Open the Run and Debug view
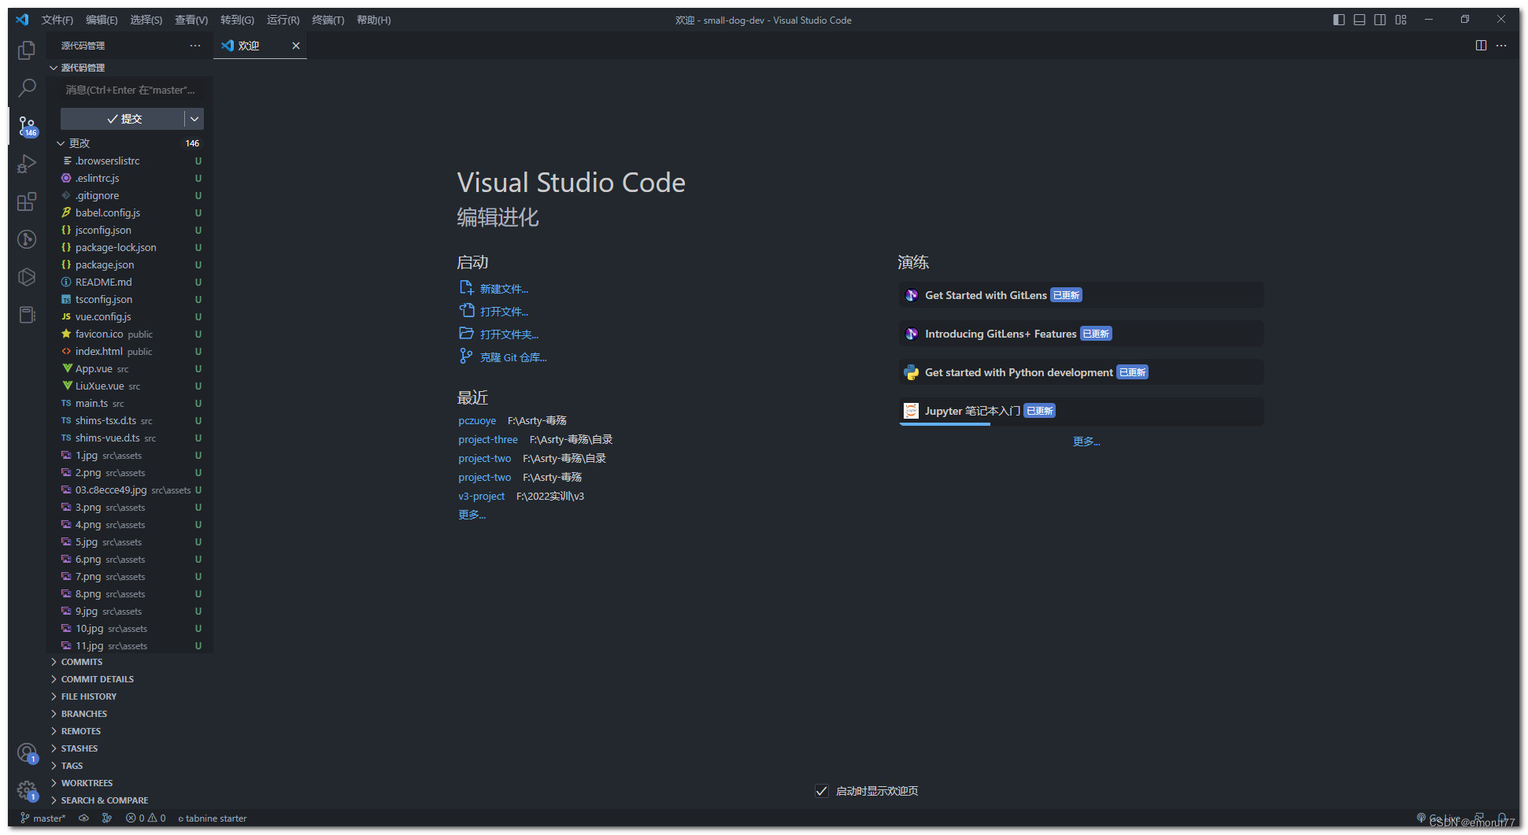 pos(27,164)
